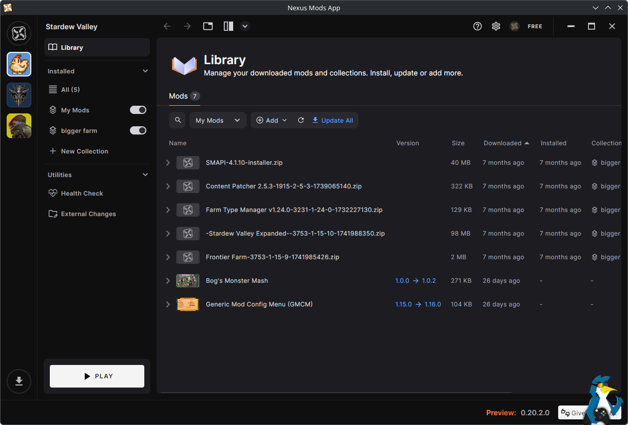Click the Nexus Mods home logo icon

pos(19,33)
